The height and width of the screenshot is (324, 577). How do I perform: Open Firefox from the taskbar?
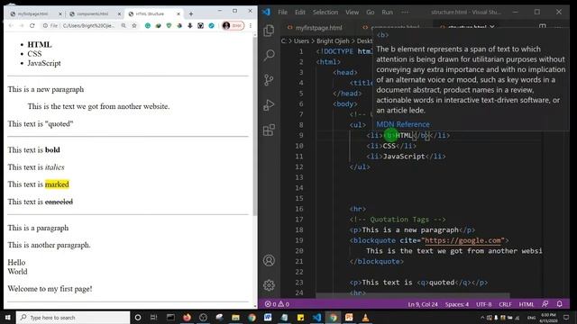coord(187,318)
